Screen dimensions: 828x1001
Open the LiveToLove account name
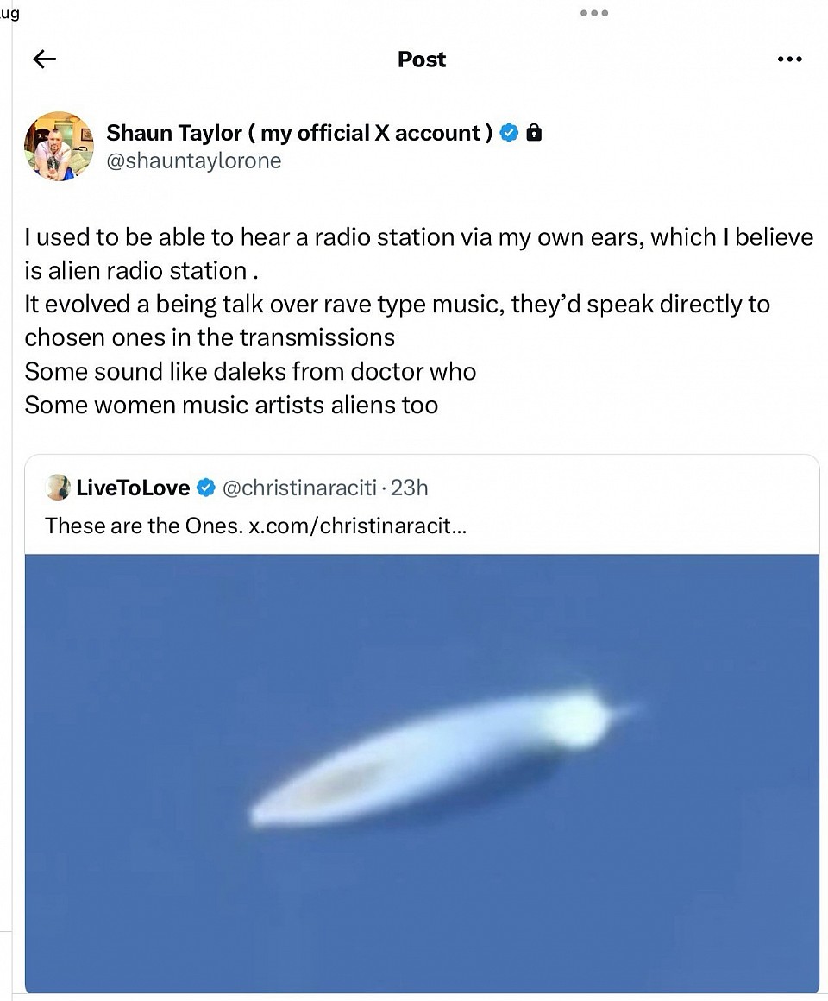pos(133,488)
